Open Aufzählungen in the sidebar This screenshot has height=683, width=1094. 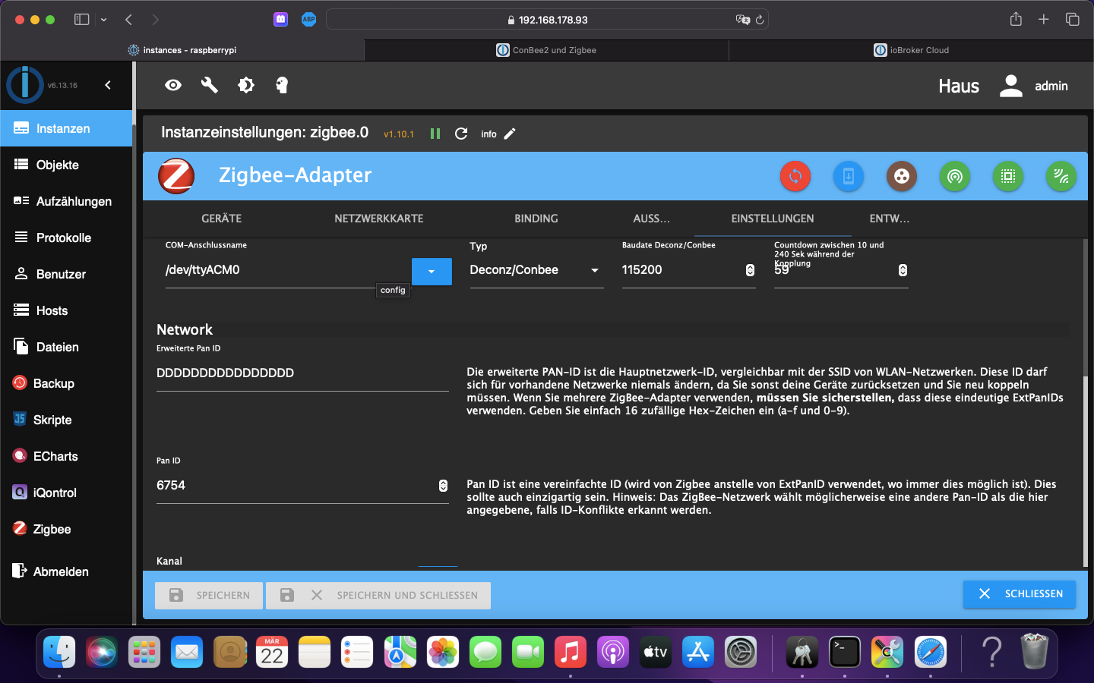click(x=66, y=201)
